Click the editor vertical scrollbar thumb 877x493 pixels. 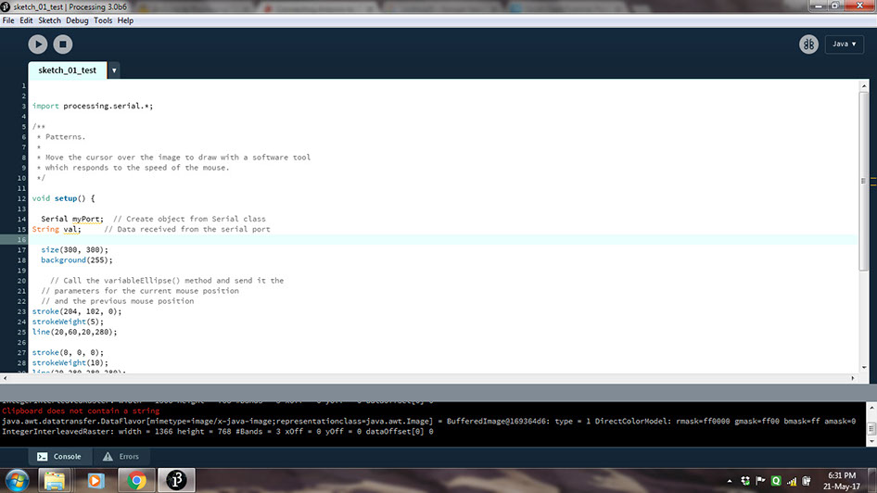(x=864, y=182)
